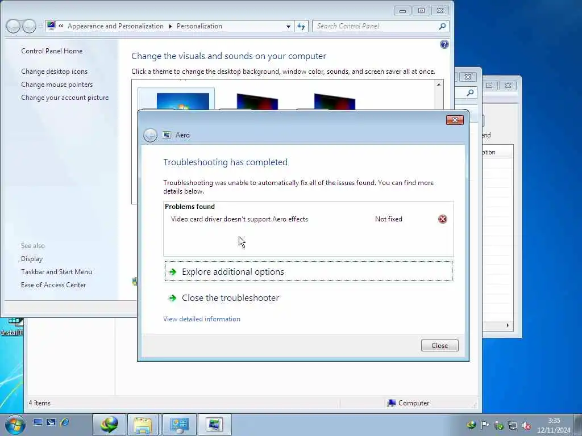Viewport: 582px width, 436px height.
Task: Go to Control Panel Home
Action: click(52, 51)
